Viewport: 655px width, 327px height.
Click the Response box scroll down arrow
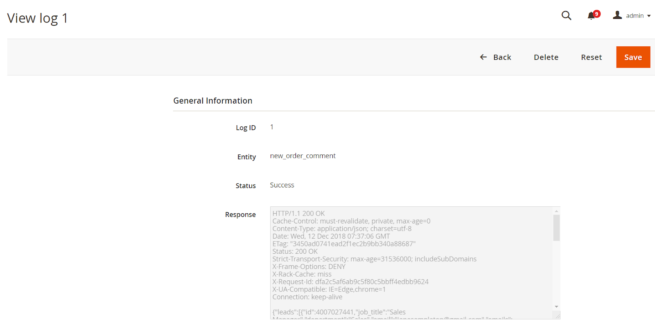pyautogui.click(x=556, y=307)
